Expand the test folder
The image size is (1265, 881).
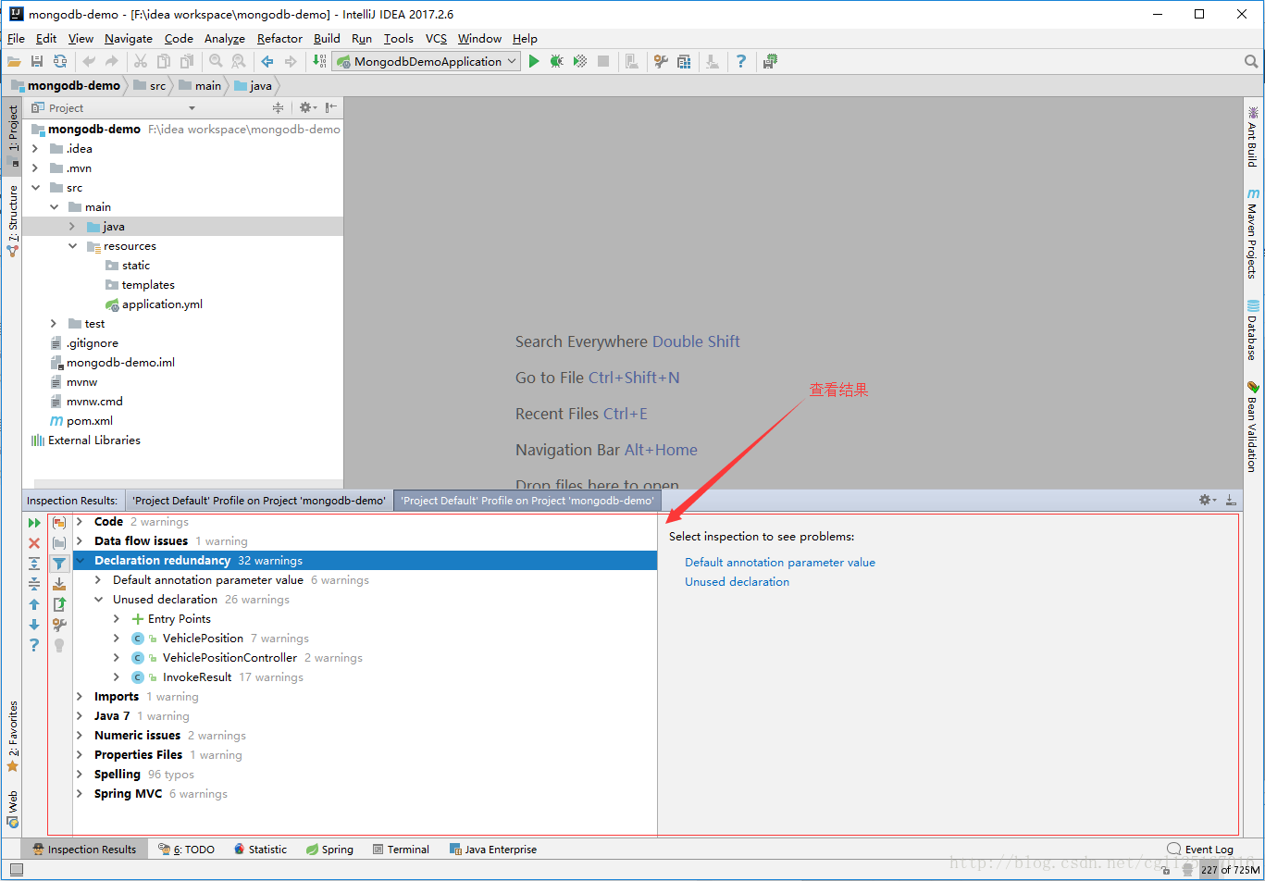[54, 324]
